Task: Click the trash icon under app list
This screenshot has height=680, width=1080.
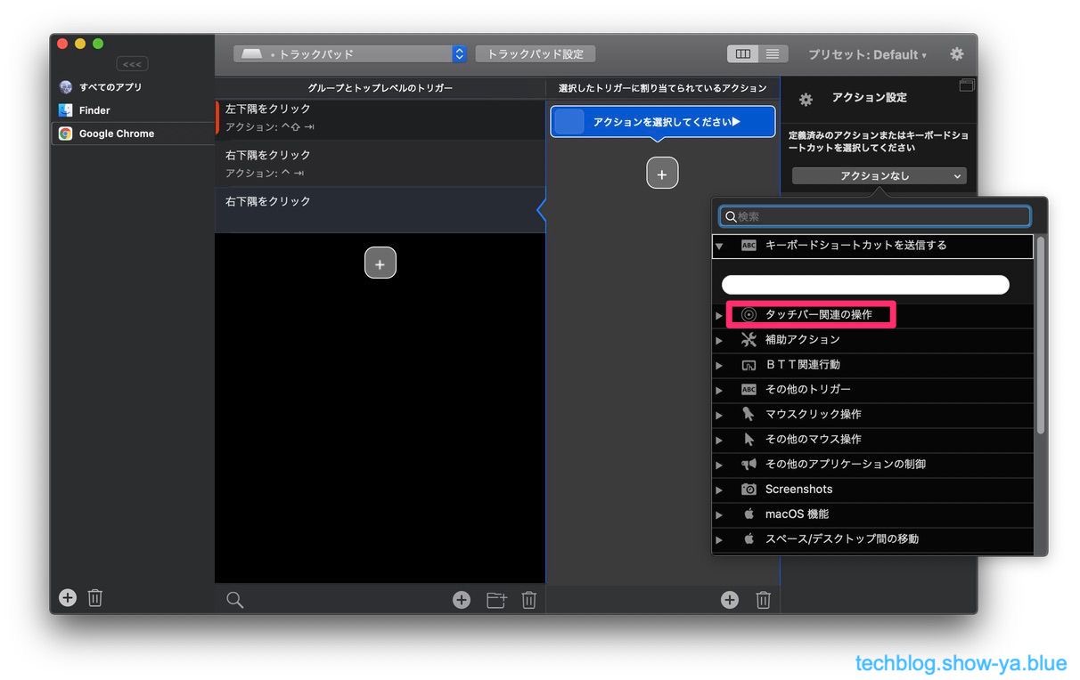Action: [95, 598]
